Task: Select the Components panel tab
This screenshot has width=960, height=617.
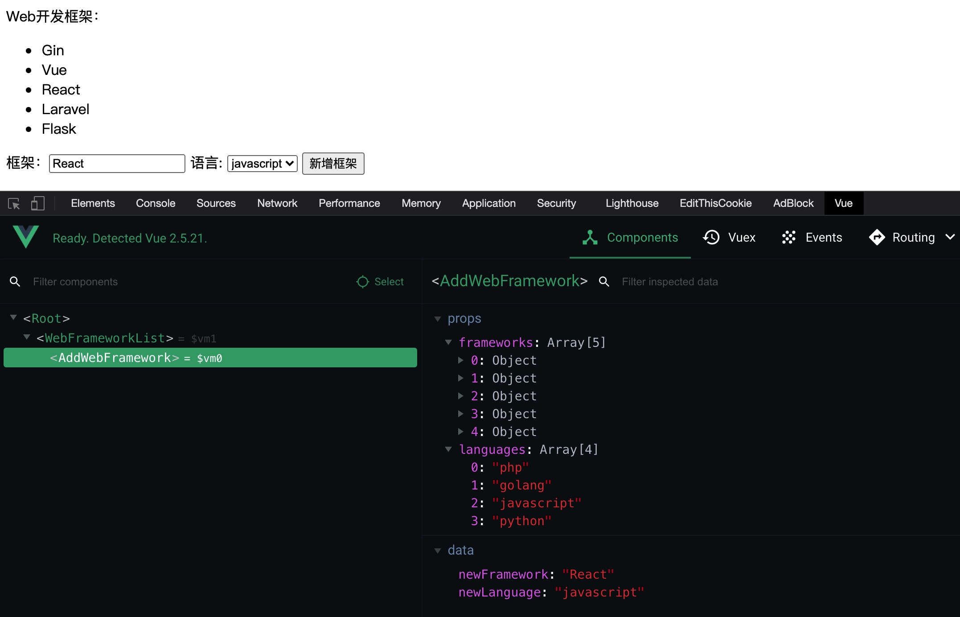Action: click(630, 237)
